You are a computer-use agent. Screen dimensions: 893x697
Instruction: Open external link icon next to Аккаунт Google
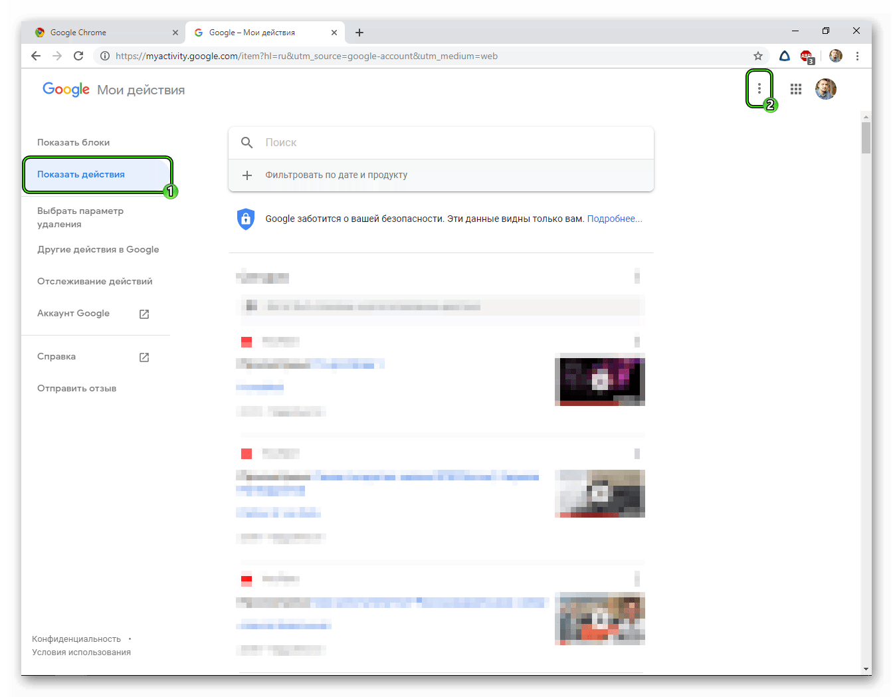point(144,314)
